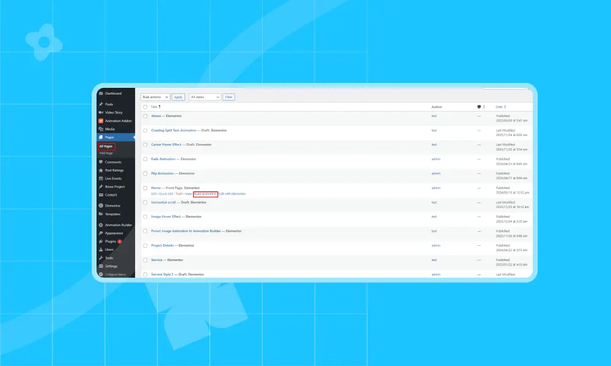The width and height of the screenshot is (611, 366).
Task: Select the Add Page submenu item
Action: coord(106,153)
